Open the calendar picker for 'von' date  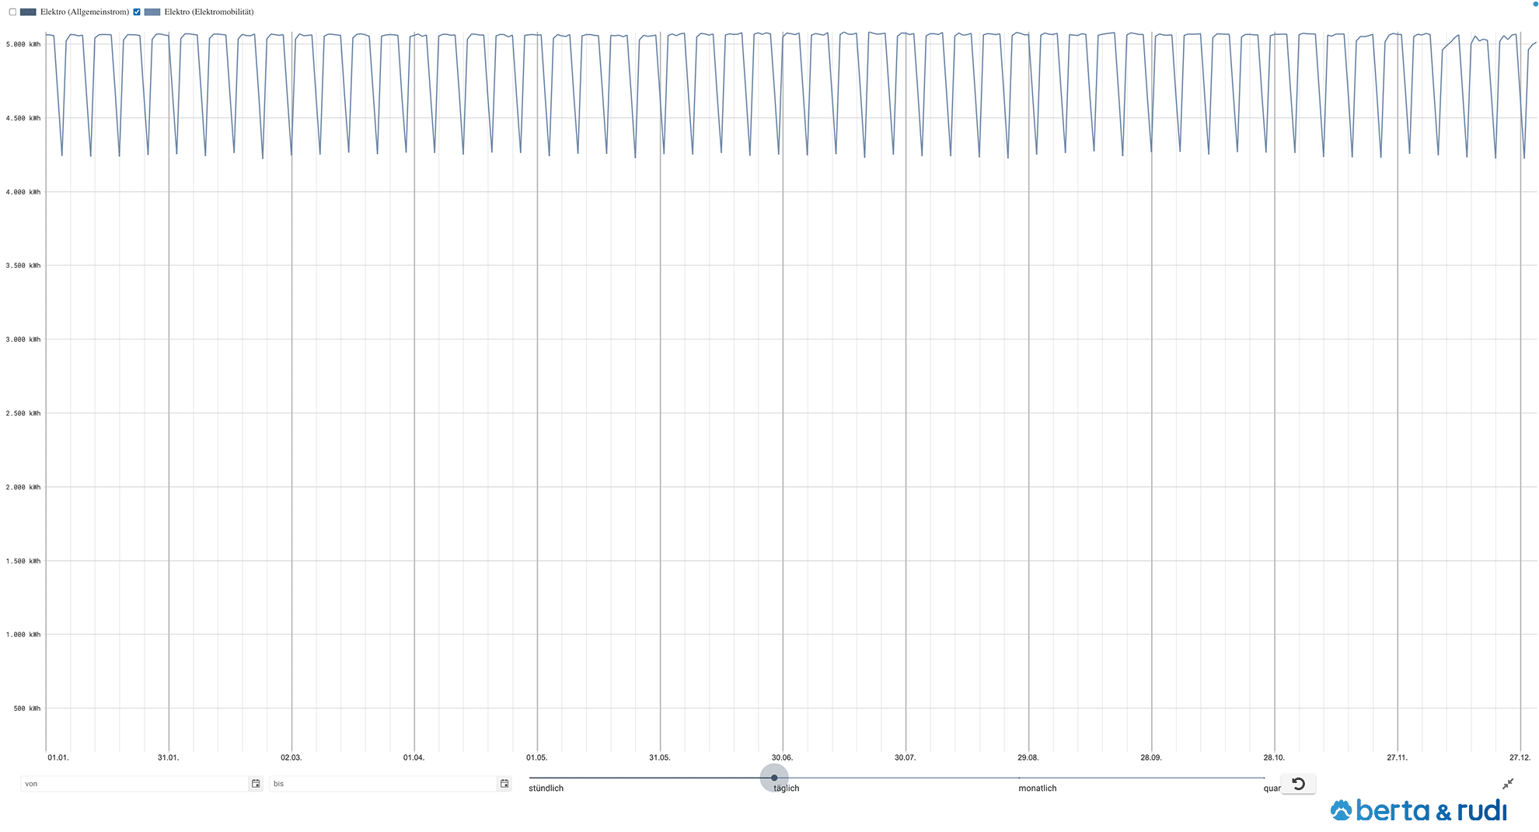[x=256, y=784]
